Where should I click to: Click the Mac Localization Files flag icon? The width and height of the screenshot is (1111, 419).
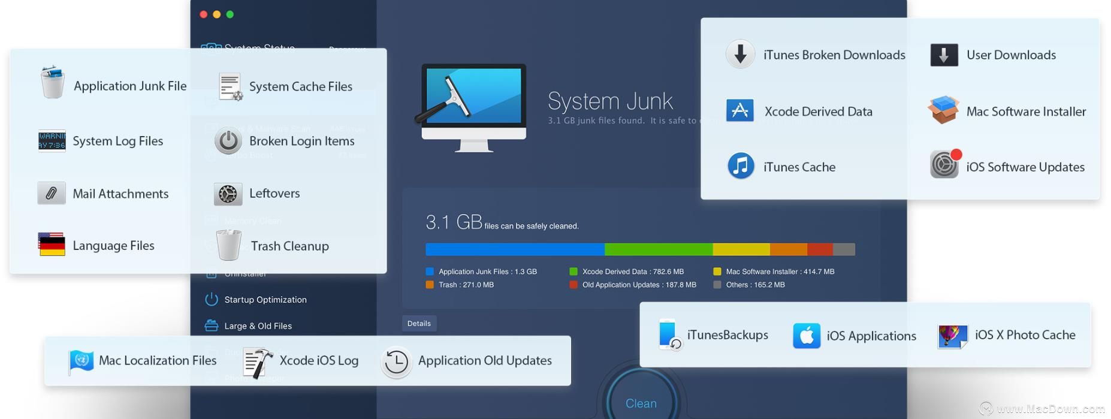[x=81, y=361]
